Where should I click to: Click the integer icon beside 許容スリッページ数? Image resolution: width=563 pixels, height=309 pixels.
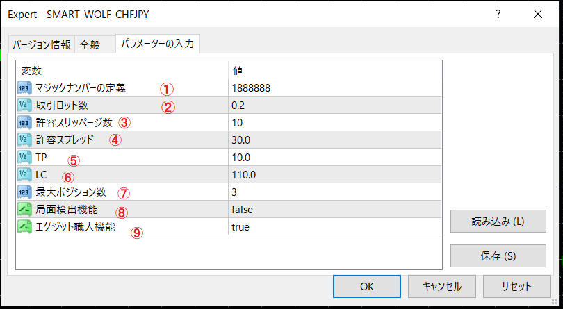coord(24,123)
